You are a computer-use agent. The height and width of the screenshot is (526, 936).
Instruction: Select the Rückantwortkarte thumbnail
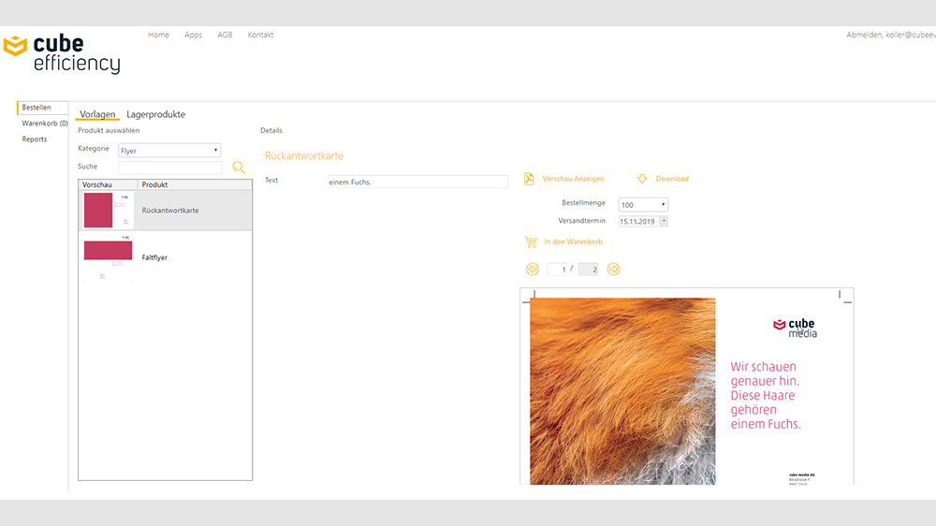pyautogui.click(x=108, y=211)
